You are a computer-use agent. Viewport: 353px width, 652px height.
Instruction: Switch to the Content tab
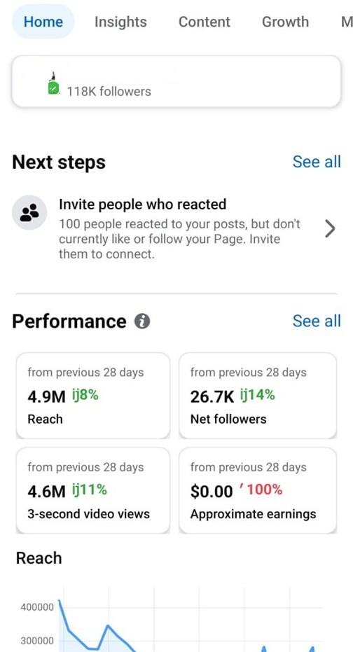click(x=204, y=22)
